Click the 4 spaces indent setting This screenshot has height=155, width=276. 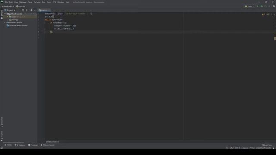tap(245, 148)
